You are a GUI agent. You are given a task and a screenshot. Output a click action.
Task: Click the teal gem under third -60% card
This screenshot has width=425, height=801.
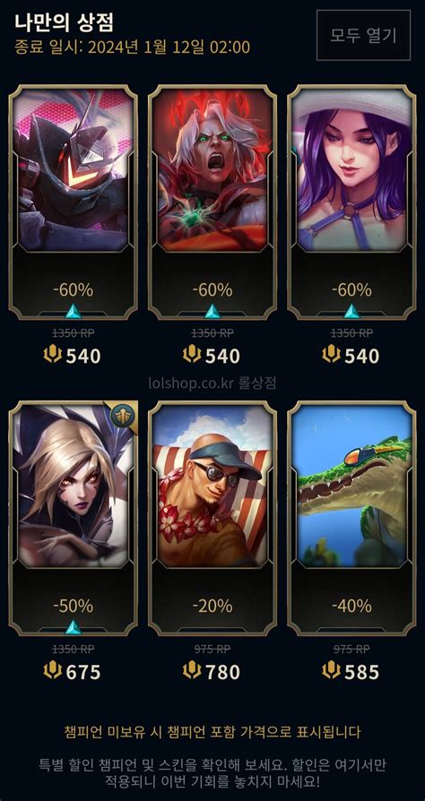(351, 311)
